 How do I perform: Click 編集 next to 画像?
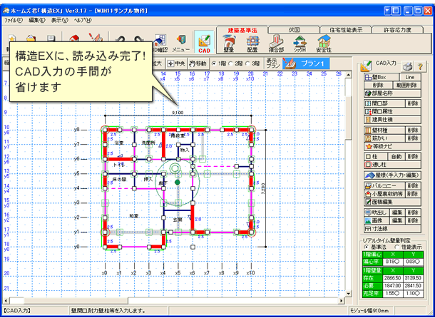(397, 220)
